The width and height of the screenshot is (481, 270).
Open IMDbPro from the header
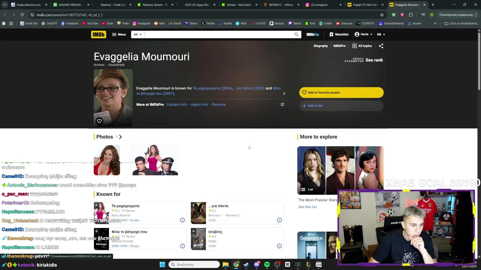click(x=313, y=34)
